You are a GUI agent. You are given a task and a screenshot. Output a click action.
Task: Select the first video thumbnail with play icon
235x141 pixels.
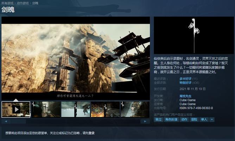point(16,109)
